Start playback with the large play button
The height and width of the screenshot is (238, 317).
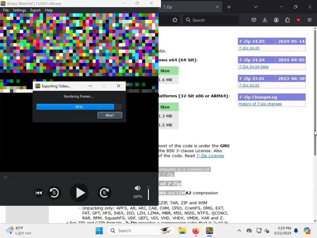point(79,193)
